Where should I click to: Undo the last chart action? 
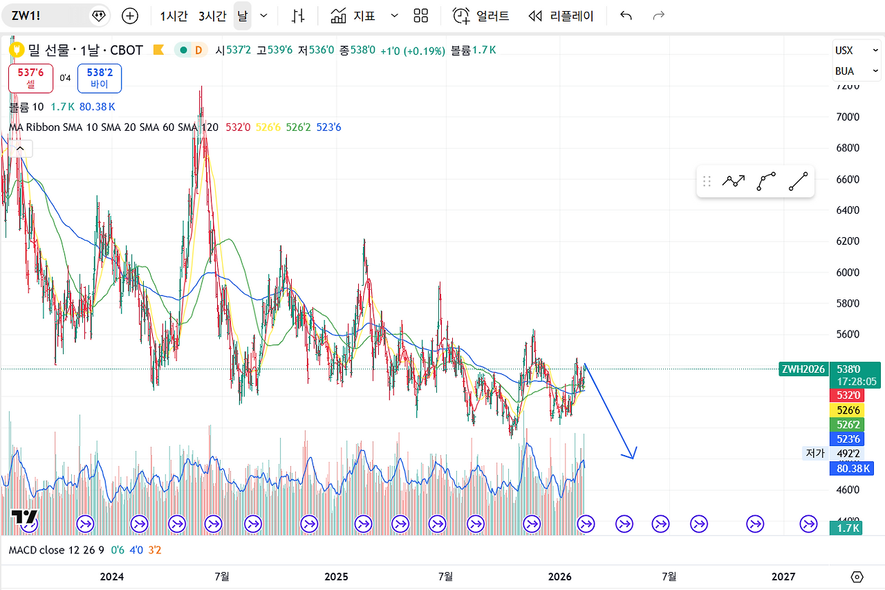tap(626, 16)
